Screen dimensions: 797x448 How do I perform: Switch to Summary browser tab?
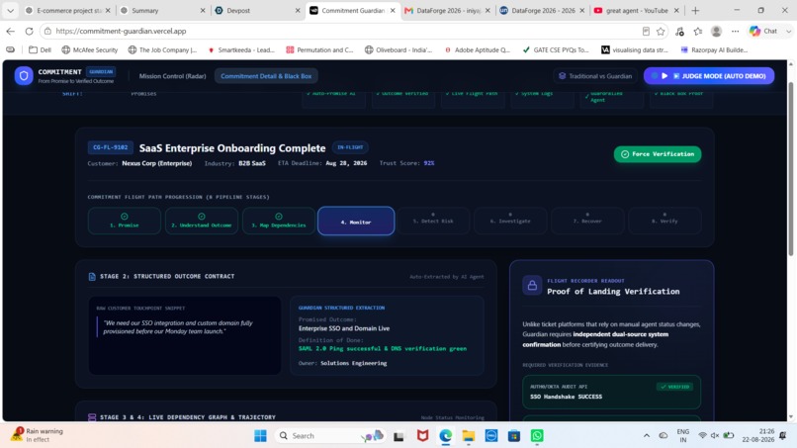[x=162, y=10]
